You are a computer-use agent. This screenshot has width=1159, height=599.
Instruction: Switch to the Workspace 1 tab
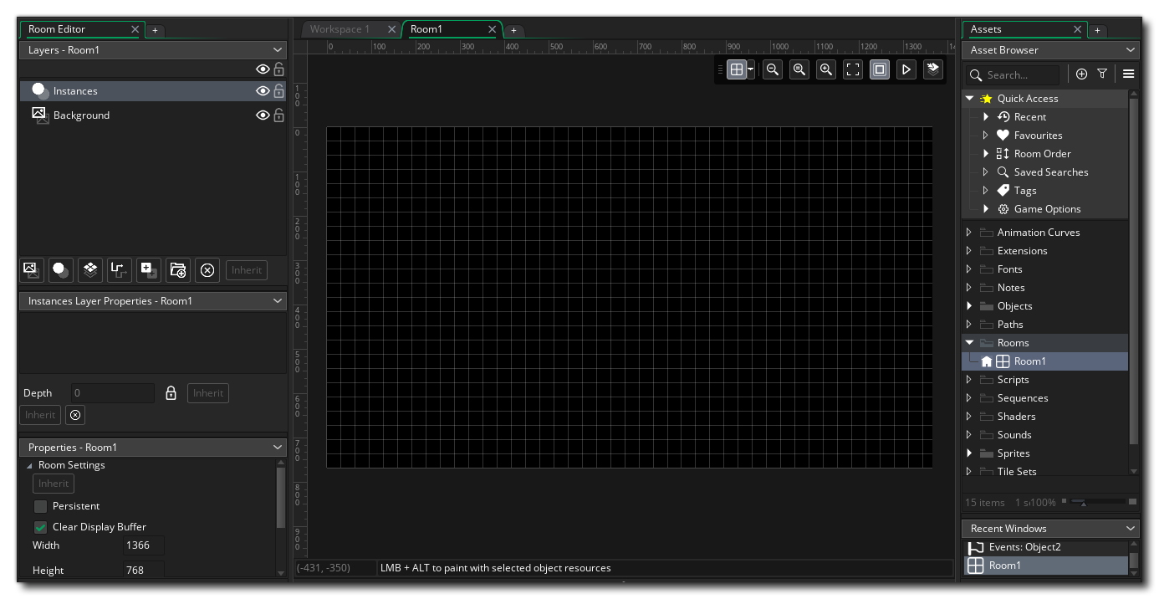click(340, 29)
